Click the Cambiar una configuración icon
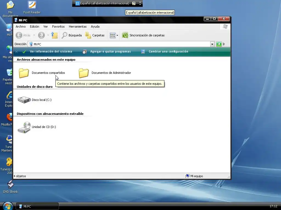This screenshot has width=281, height=210. (x=143, y=52)
